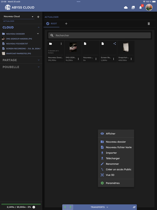The height and width of the screenshot is (210, 157).
Task: Expand the POUBELLE section
Action: click(39, 67)
